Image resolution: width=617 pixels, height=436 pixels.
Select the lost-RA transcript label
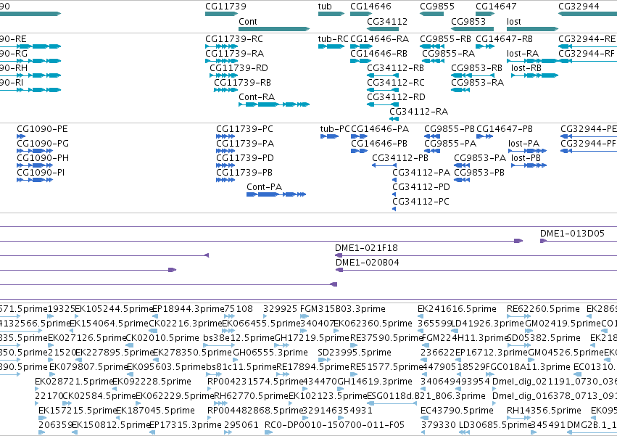[523, 54]
